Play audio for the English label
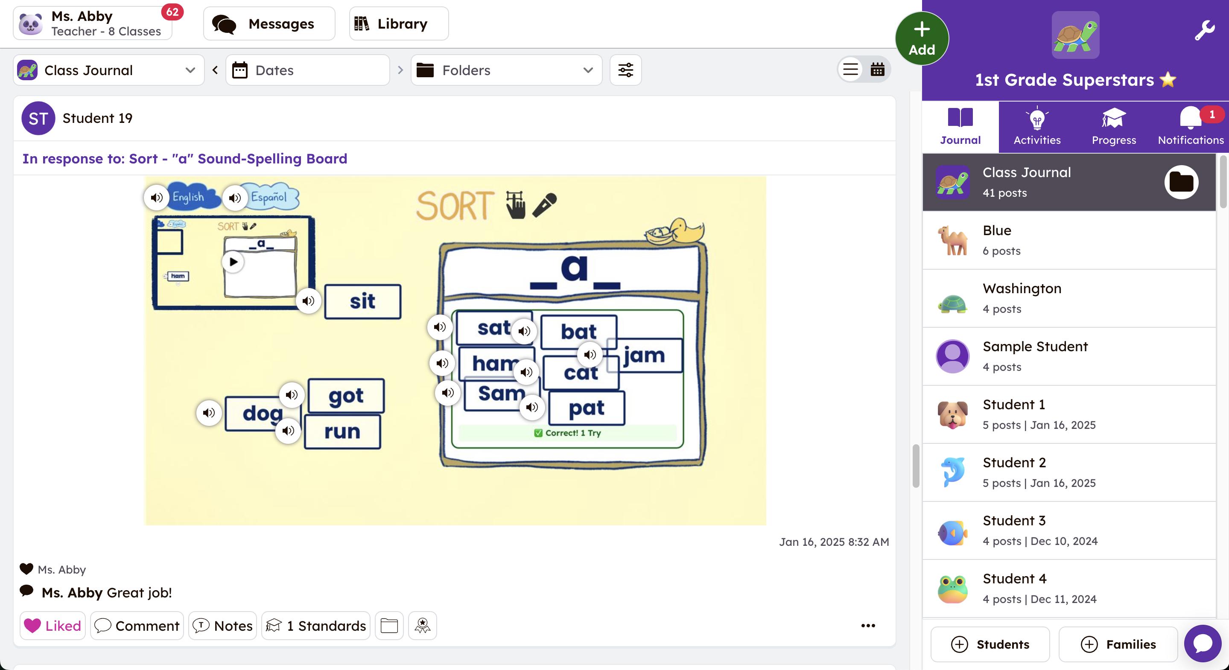The image size is (1229, 670). pyautogui.click(x=157, y=198)
